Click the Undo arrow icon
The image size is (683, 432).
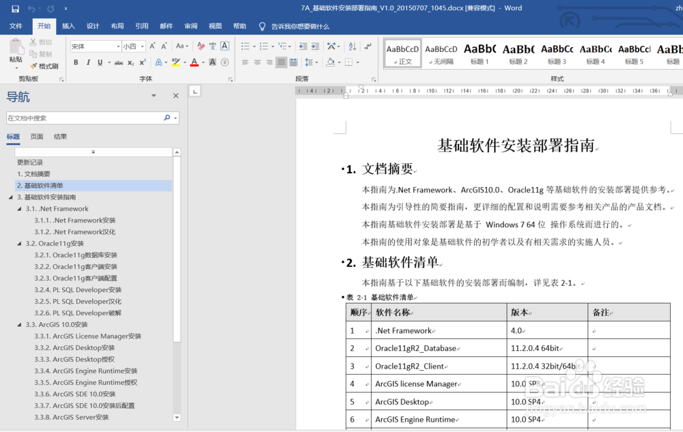tap(31, 9)
